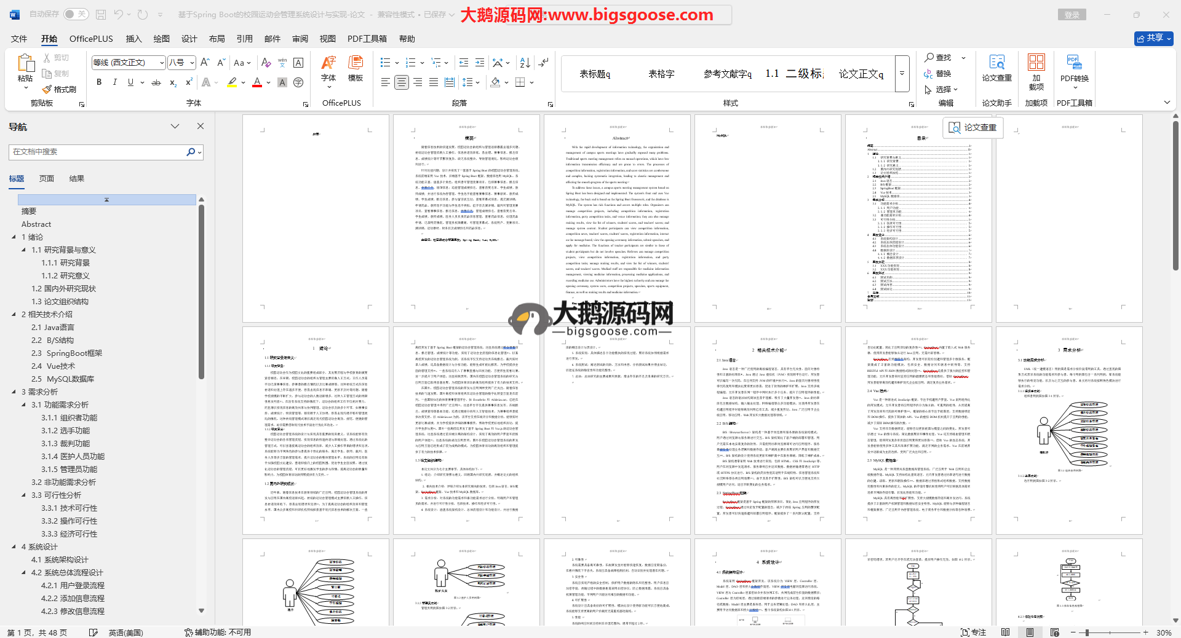Toggle the AutoSave switch
Image resolution: width=1181 pixels, height=638 pixels.
76,14
